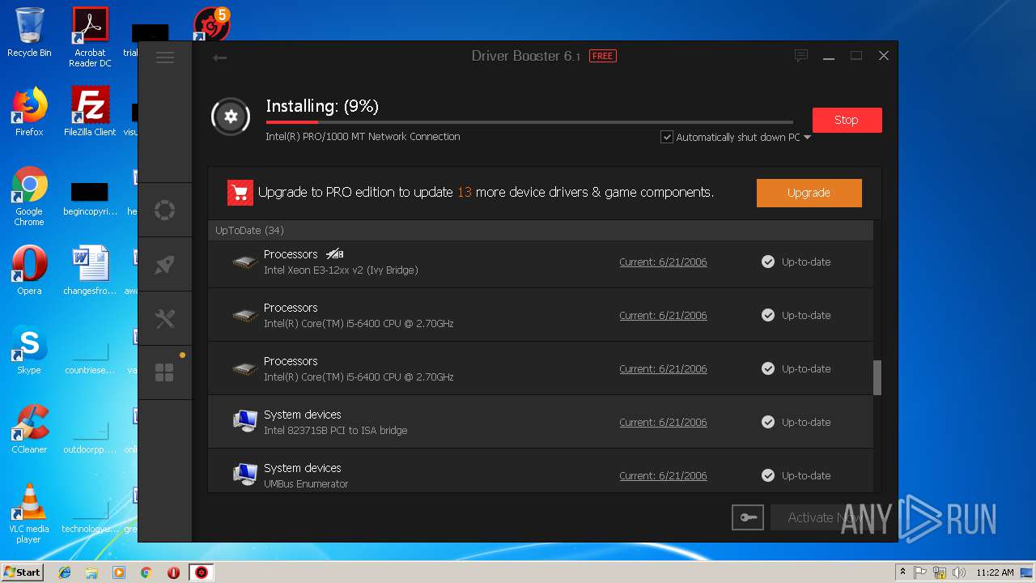
Task: Select Intel 82371SB PCI to ISA bridge row
Action: (541, 422)
